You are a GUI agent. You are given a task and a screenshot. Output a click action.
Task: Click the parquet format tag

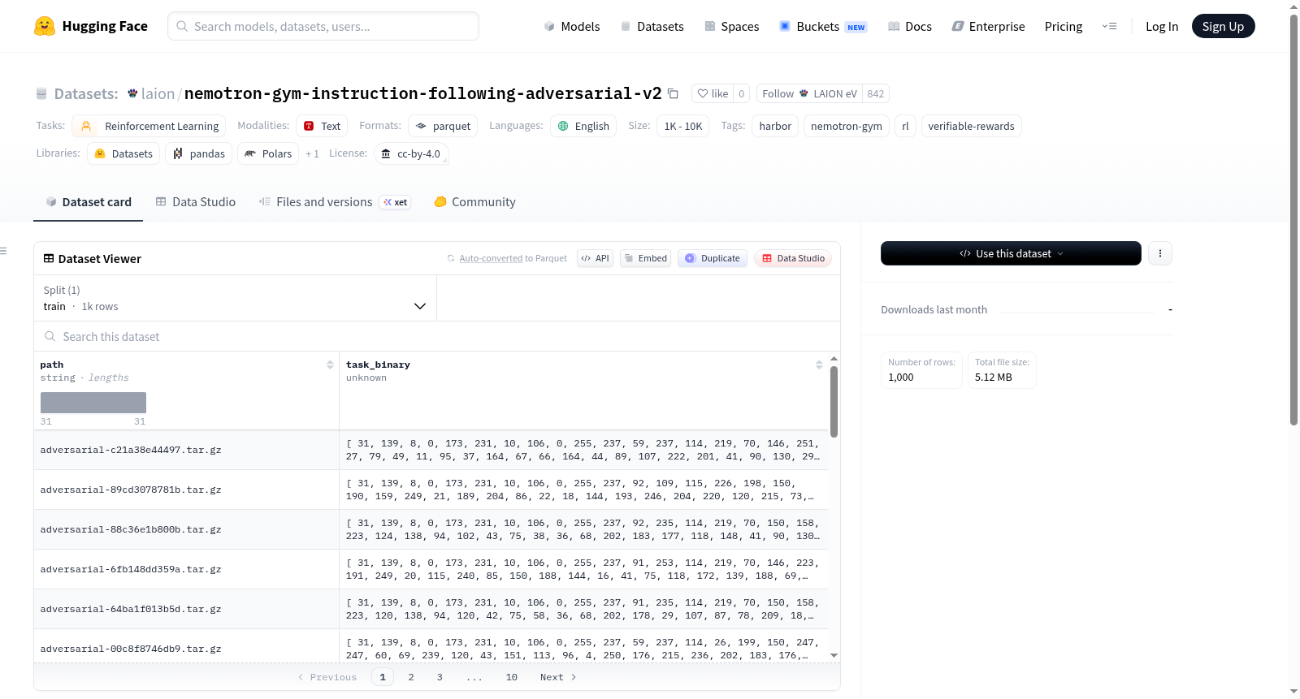pyautogui.click(x=443, y=126)
